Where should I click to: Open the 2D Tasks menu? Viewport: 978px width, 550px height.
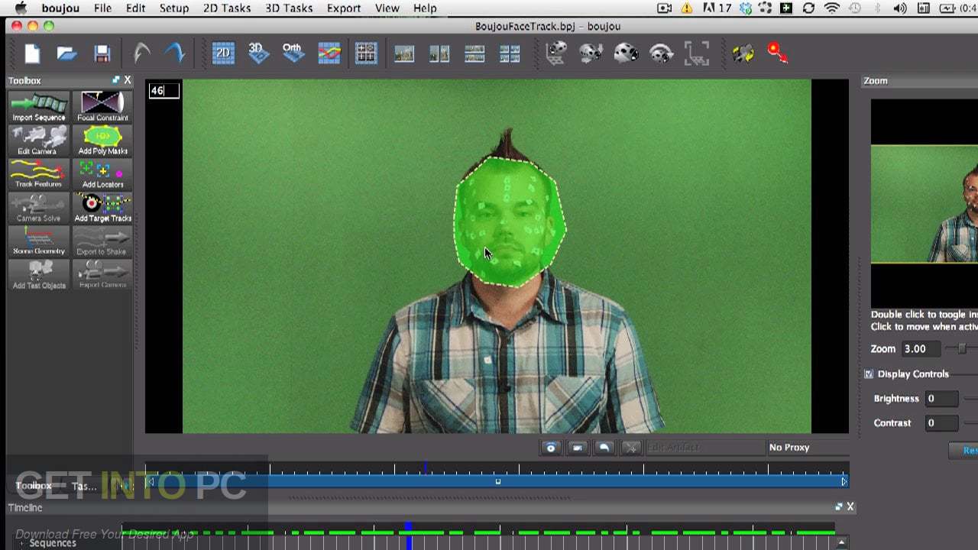pyautogui.click(x=227, y=8)
